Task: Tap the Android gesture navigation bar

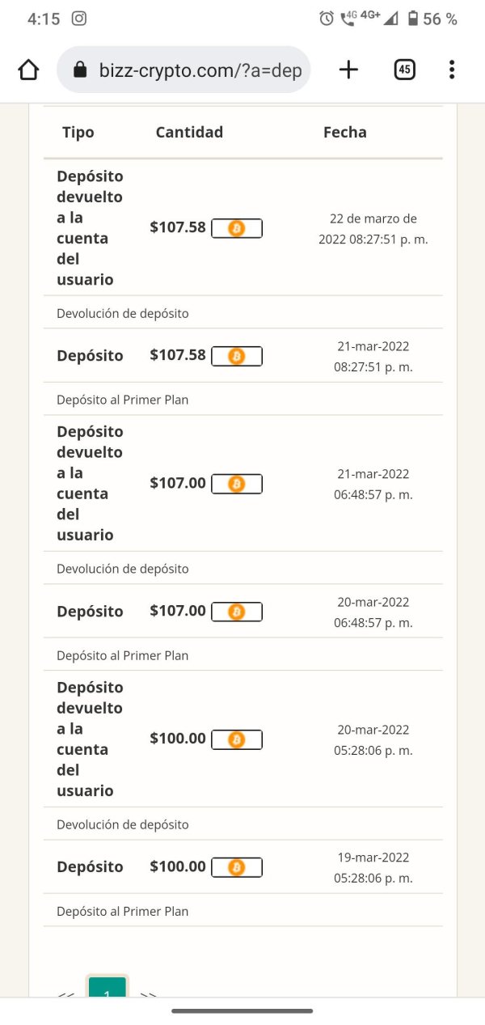Action: pyautogui.click(x=242, y=1010)
